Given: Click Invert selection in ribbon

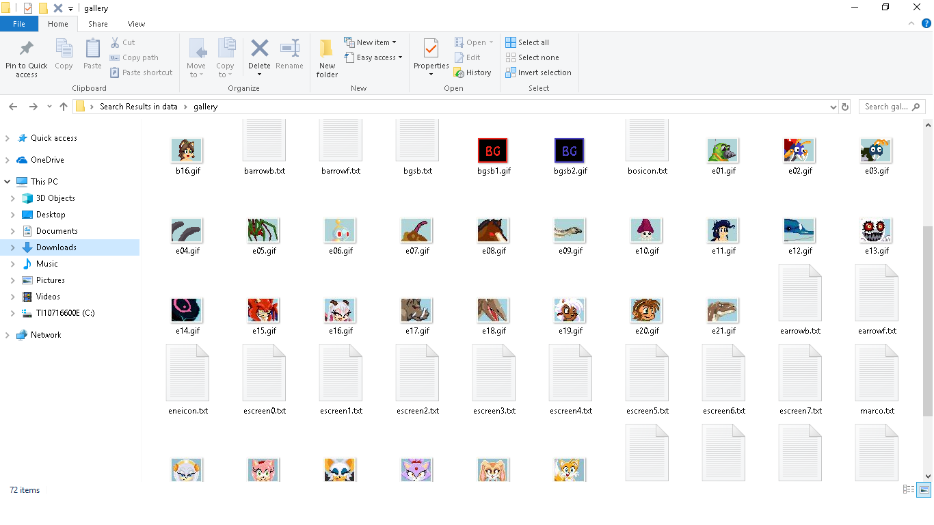Looking at the screenshot, I should (x=538, y=72).
